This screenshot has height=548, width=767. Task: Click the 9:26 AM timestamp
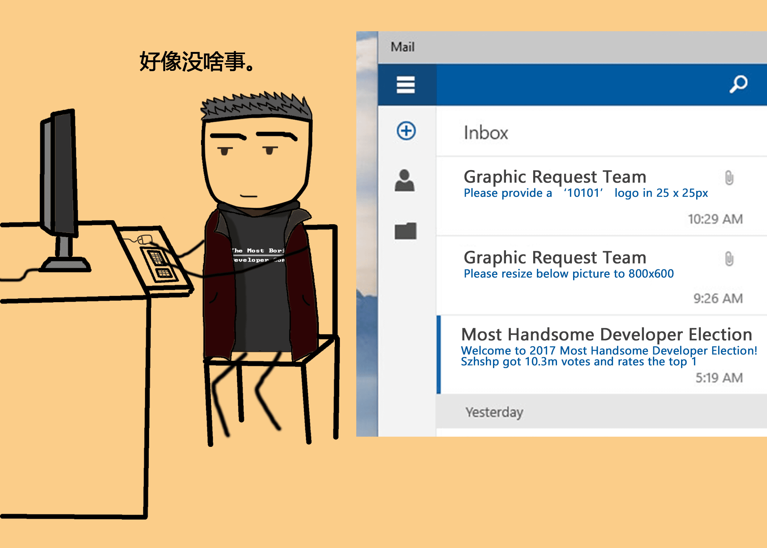(718, 298)
